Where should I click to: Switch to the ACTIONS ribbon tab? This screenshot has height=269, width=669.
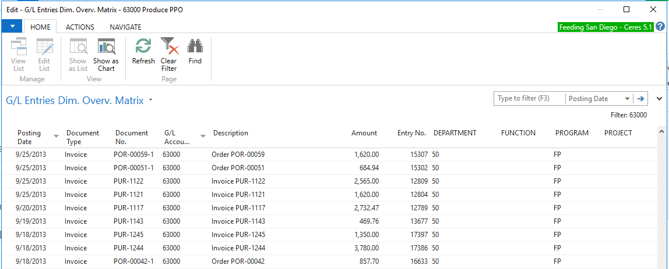80,27
